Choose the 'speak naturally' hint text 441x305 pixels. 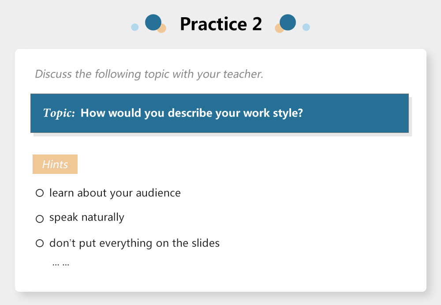click(86, 217)
